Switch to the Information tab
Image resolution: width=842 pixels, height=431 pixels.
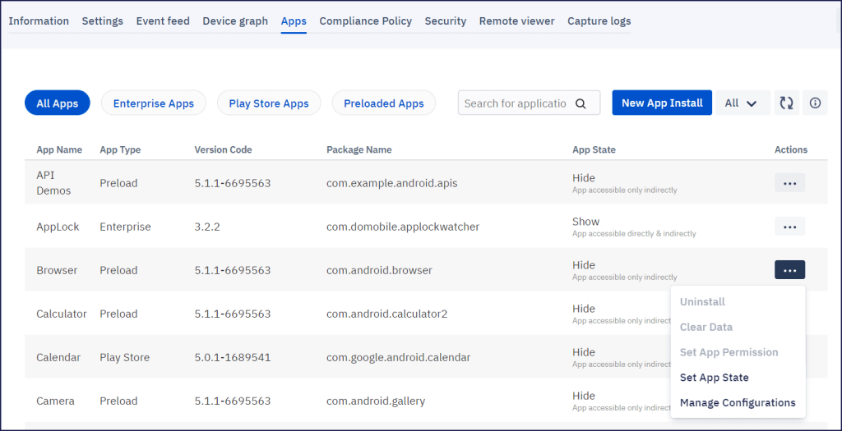39,21
